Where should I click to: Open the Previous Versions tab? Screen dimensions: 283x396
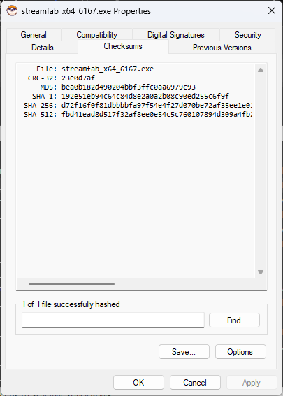(x=222, y=48)
